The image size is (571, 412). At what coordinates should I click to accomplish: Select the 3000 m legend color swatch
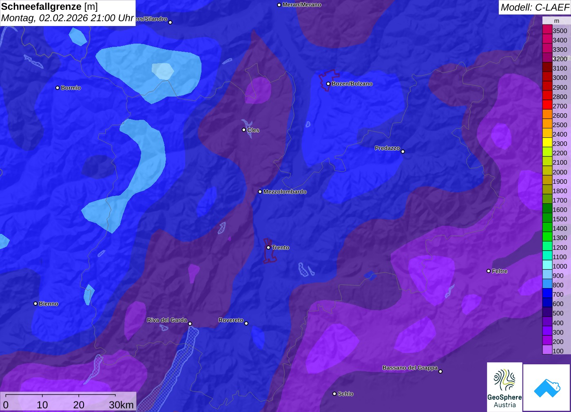pyautogui.click(x=547, y=77)
